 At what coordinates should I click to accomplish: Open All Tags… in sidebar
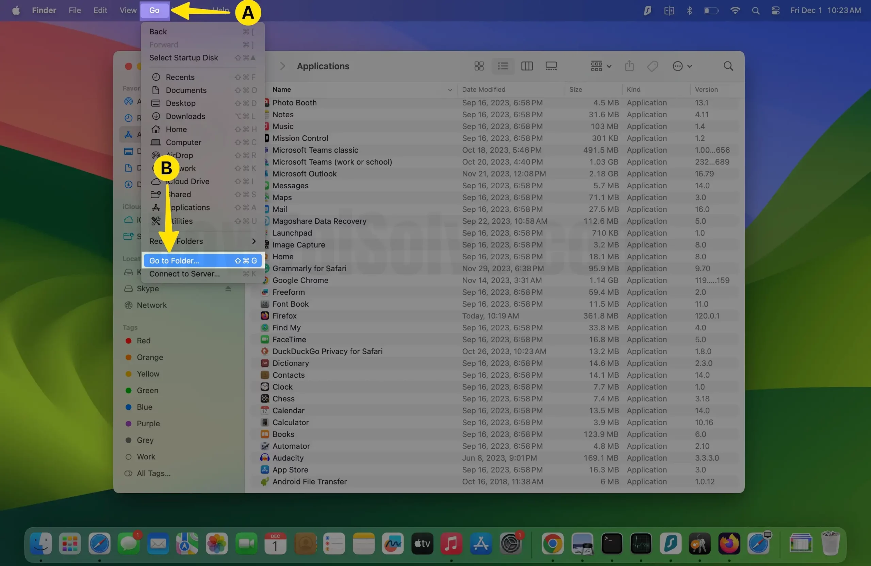(x=153, y=473)
